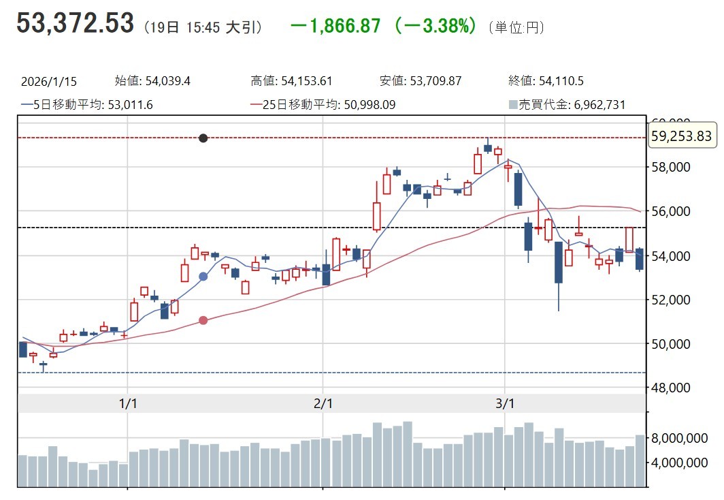Click the green −1,866.87 change value

coord(335,25)
